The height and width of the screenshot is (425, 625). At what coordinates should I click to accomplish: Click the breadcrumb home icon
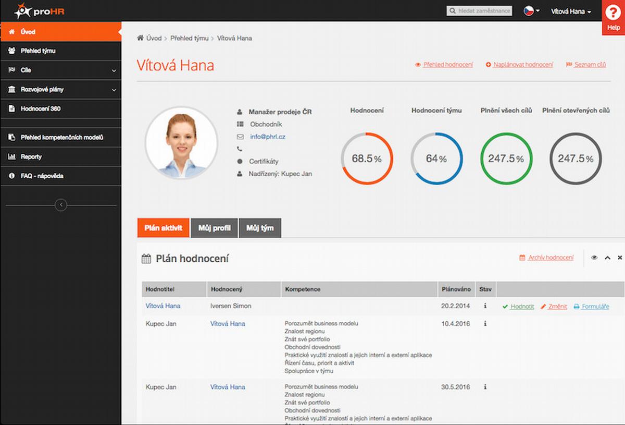[140, 38]
